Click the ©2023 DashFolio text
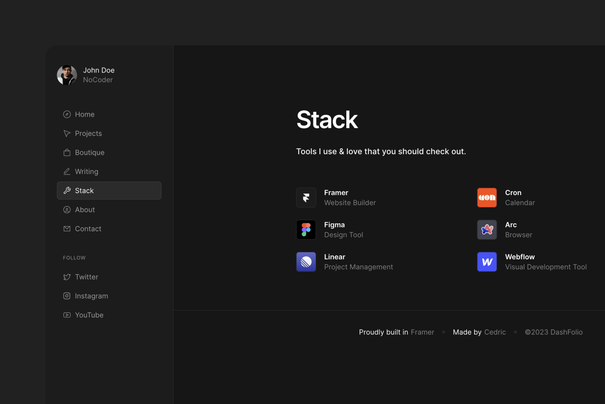The width and height of the screenshot is (605, 404). [554, 332]
